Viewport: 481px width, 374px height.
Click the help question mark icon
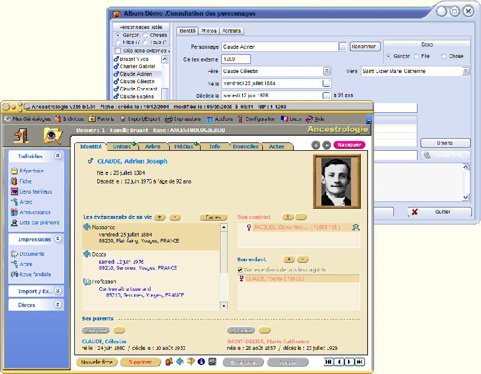coord(190,361)
